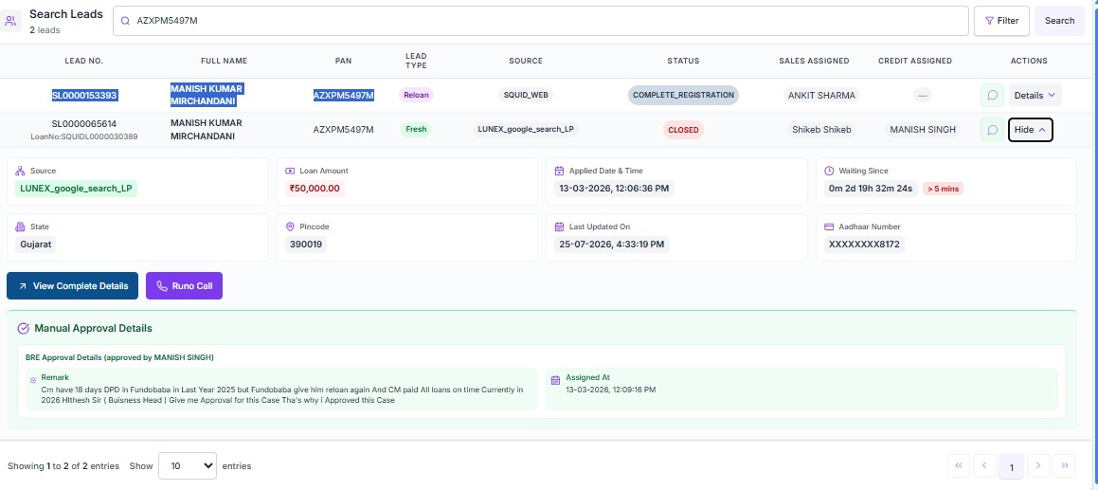
Task: Click the Aadhaar Number card icon
Action: pyautogui.click(x=829, y=227)
